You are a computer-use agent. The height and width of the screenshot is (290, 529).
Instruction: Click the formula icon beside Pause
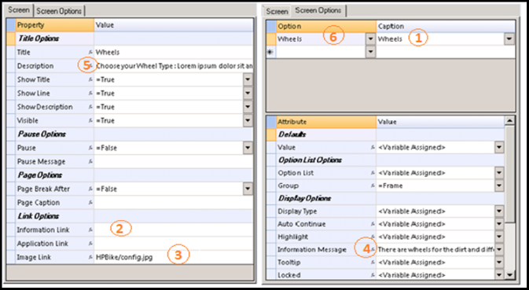[x=90, y=148]
